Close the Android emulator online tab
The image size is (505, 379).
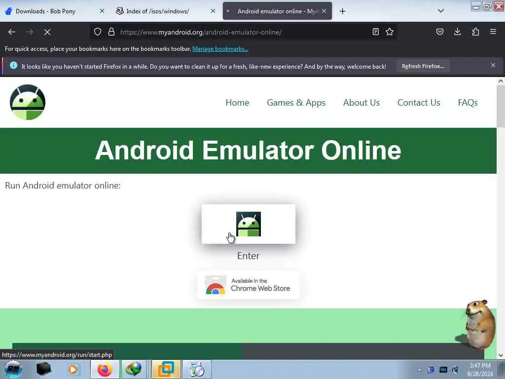tap(324, 11)
